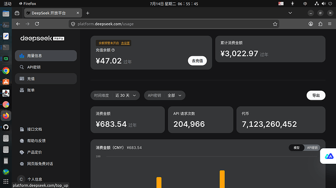Open the 充值 sidebar menu item

[x=46, y=78]
